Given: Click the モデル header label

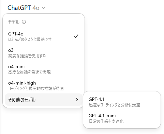Looking at the screenshot, I should 14,22.
